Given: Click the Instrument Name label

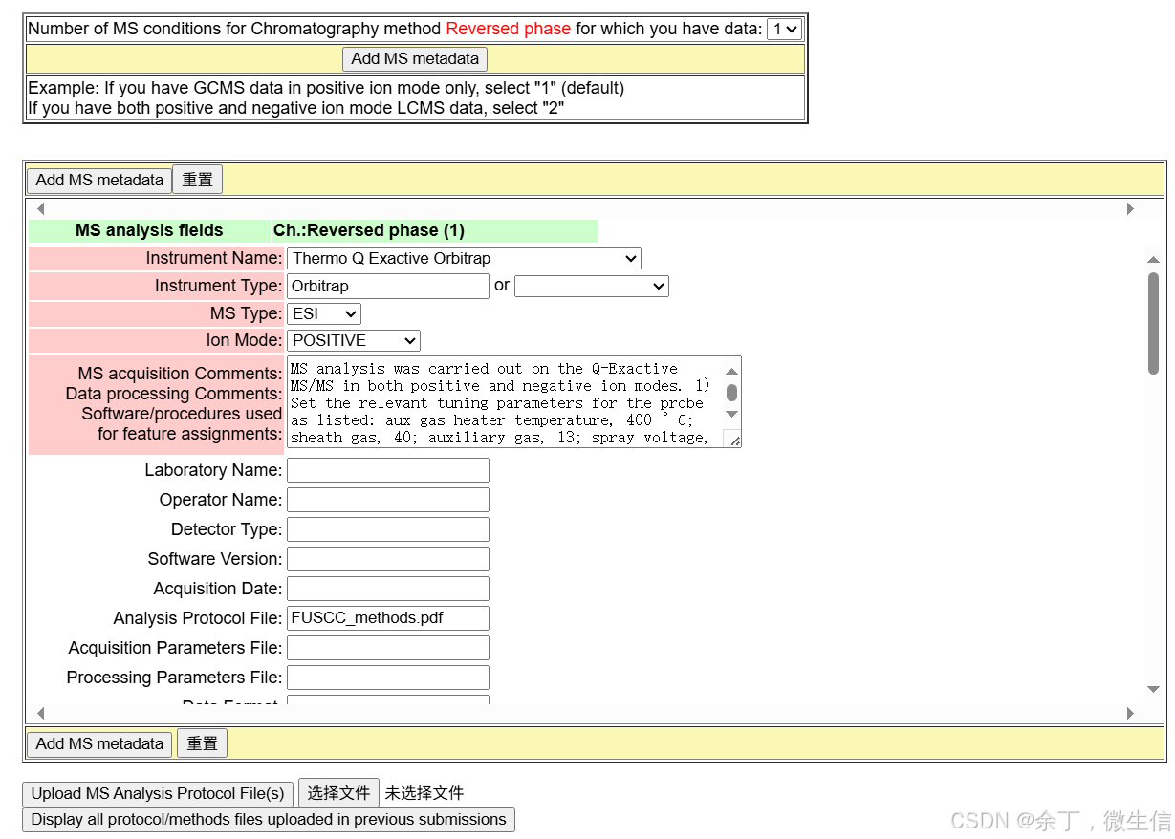Looking at the screenshot, I should pyautogui.click(x=214, y=258).
